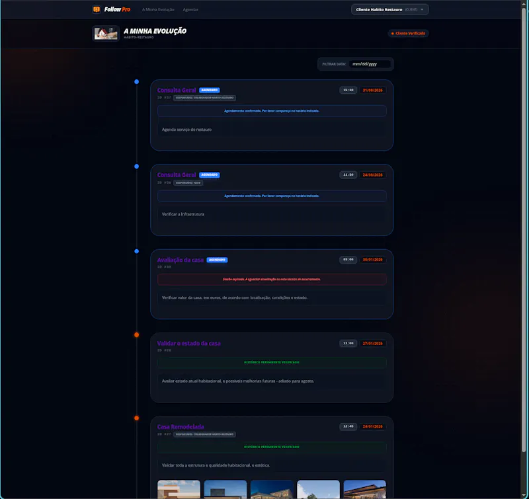Click Histórico Permanente Verificado banner in Validar o estado card

pyautogui.click(x=272, y=362)
